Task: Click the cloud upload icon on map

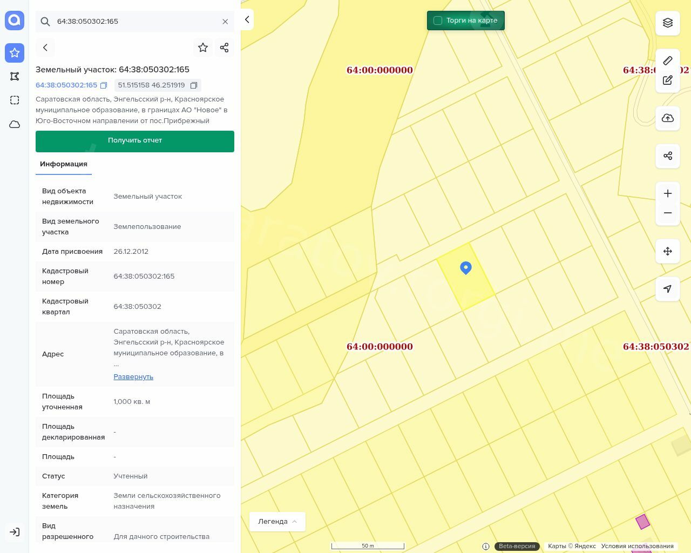Action: click(668, 118)
